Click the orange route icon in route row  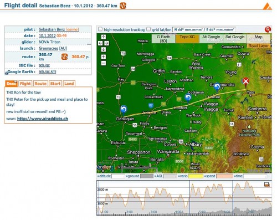click(64, 57)
